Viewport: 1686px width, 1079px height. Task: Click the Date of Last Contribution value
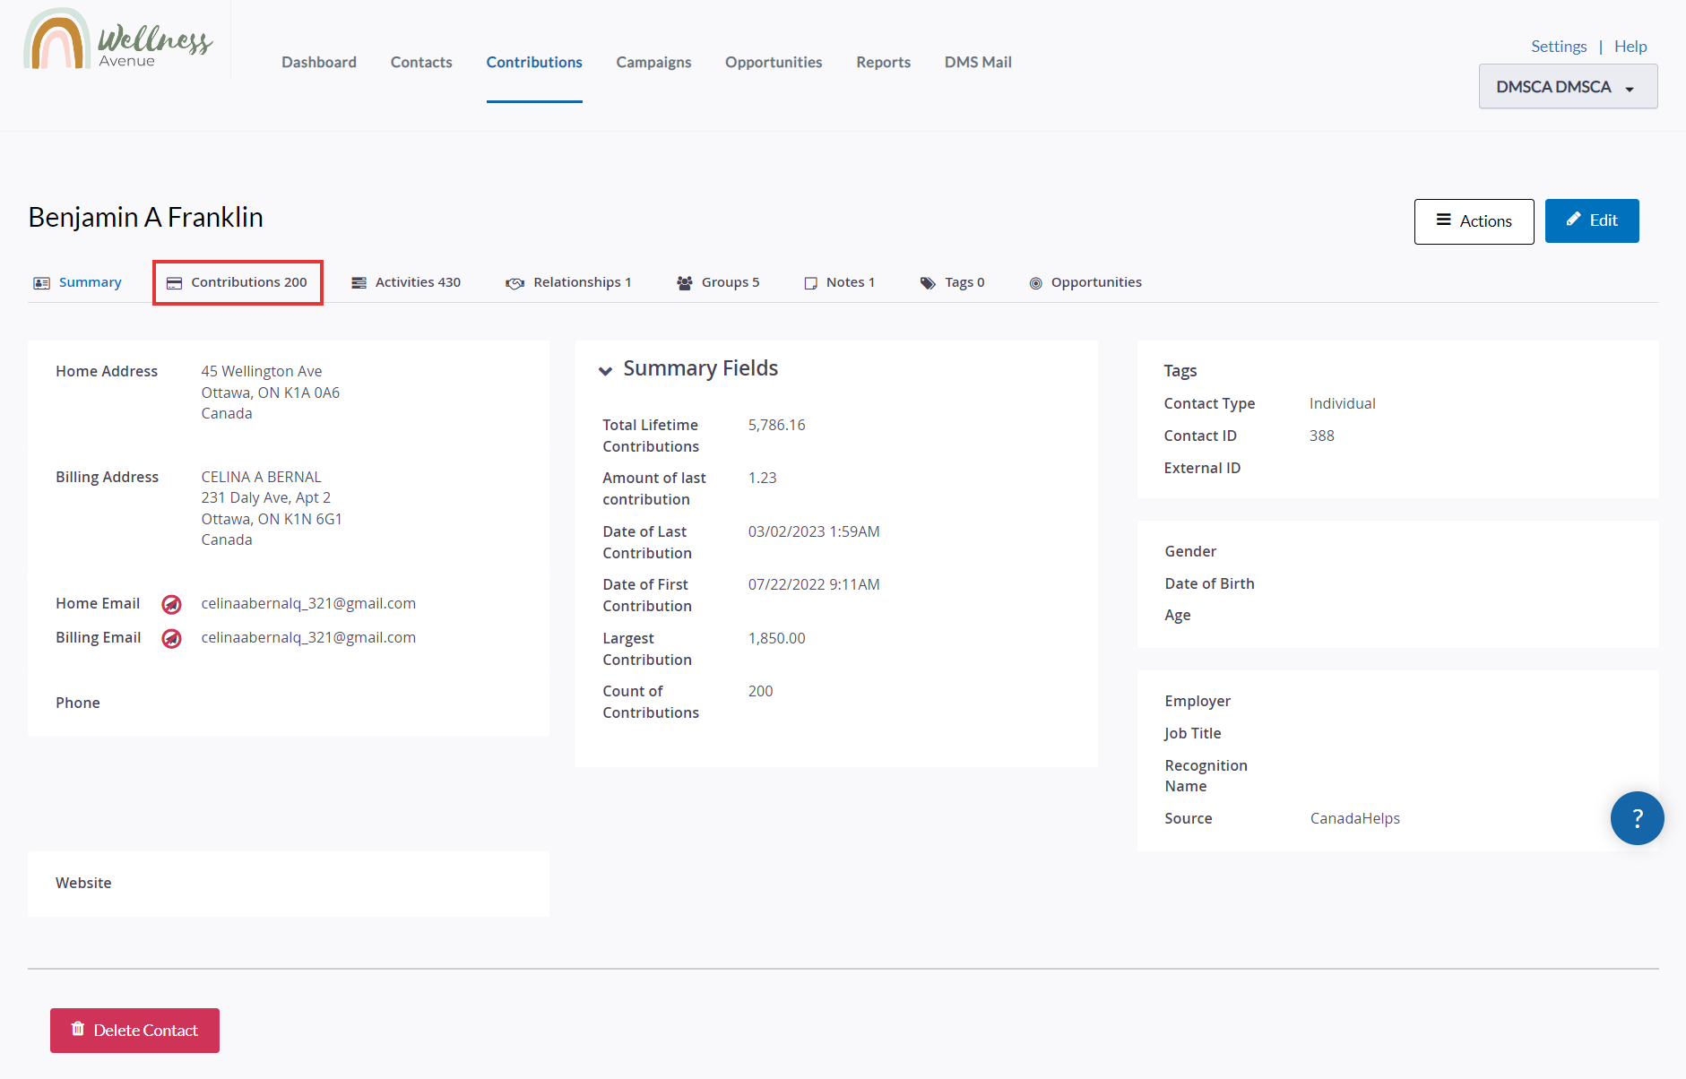(x=814, y=531)
